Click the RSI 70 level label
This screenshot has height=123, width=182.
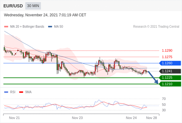click(x=164, y=99)
